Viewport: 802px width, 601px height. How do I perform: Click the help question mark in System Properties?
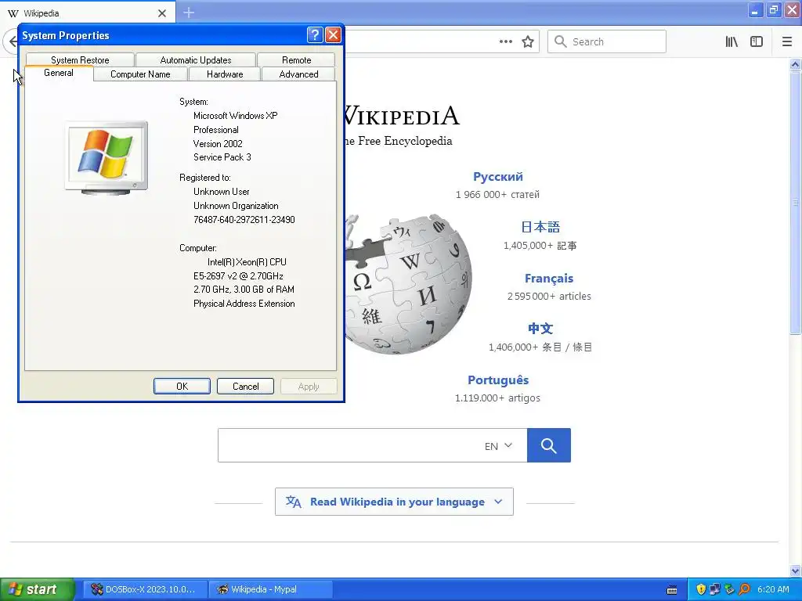[x=315, y=34]
